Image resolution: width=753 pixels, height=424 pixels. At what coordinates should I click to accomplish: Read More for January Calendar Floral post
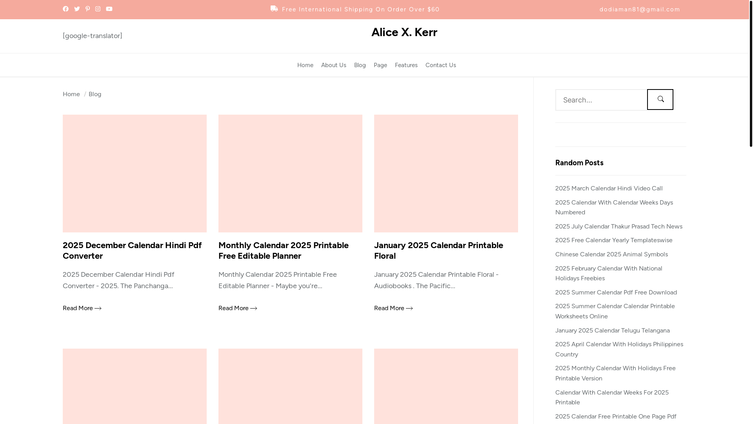click(393, 308)
